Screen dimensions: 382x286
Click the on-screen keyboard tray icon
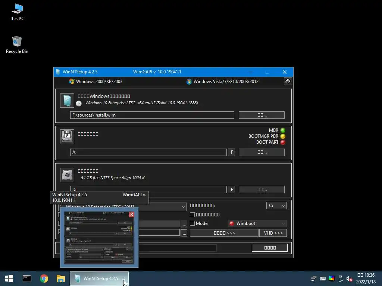click(x=323, y=279)
